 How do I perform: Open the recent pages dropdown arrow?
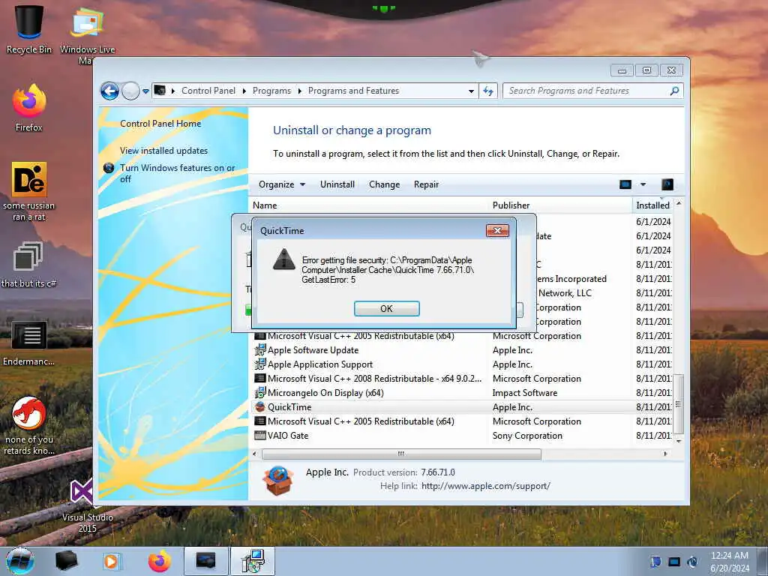pos(145,91)
